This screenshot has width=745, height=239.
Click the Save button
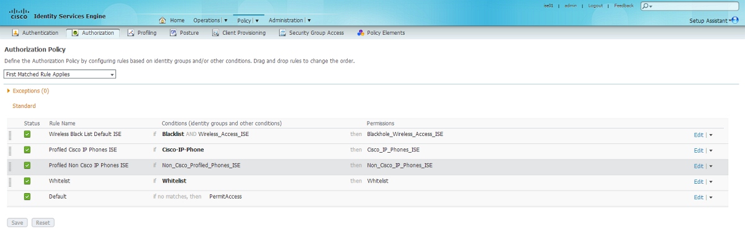click(17, 222)
